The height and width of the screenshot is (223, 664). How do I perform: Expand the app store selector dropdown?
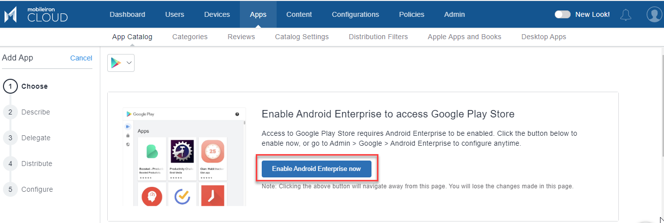coord(129,63)
